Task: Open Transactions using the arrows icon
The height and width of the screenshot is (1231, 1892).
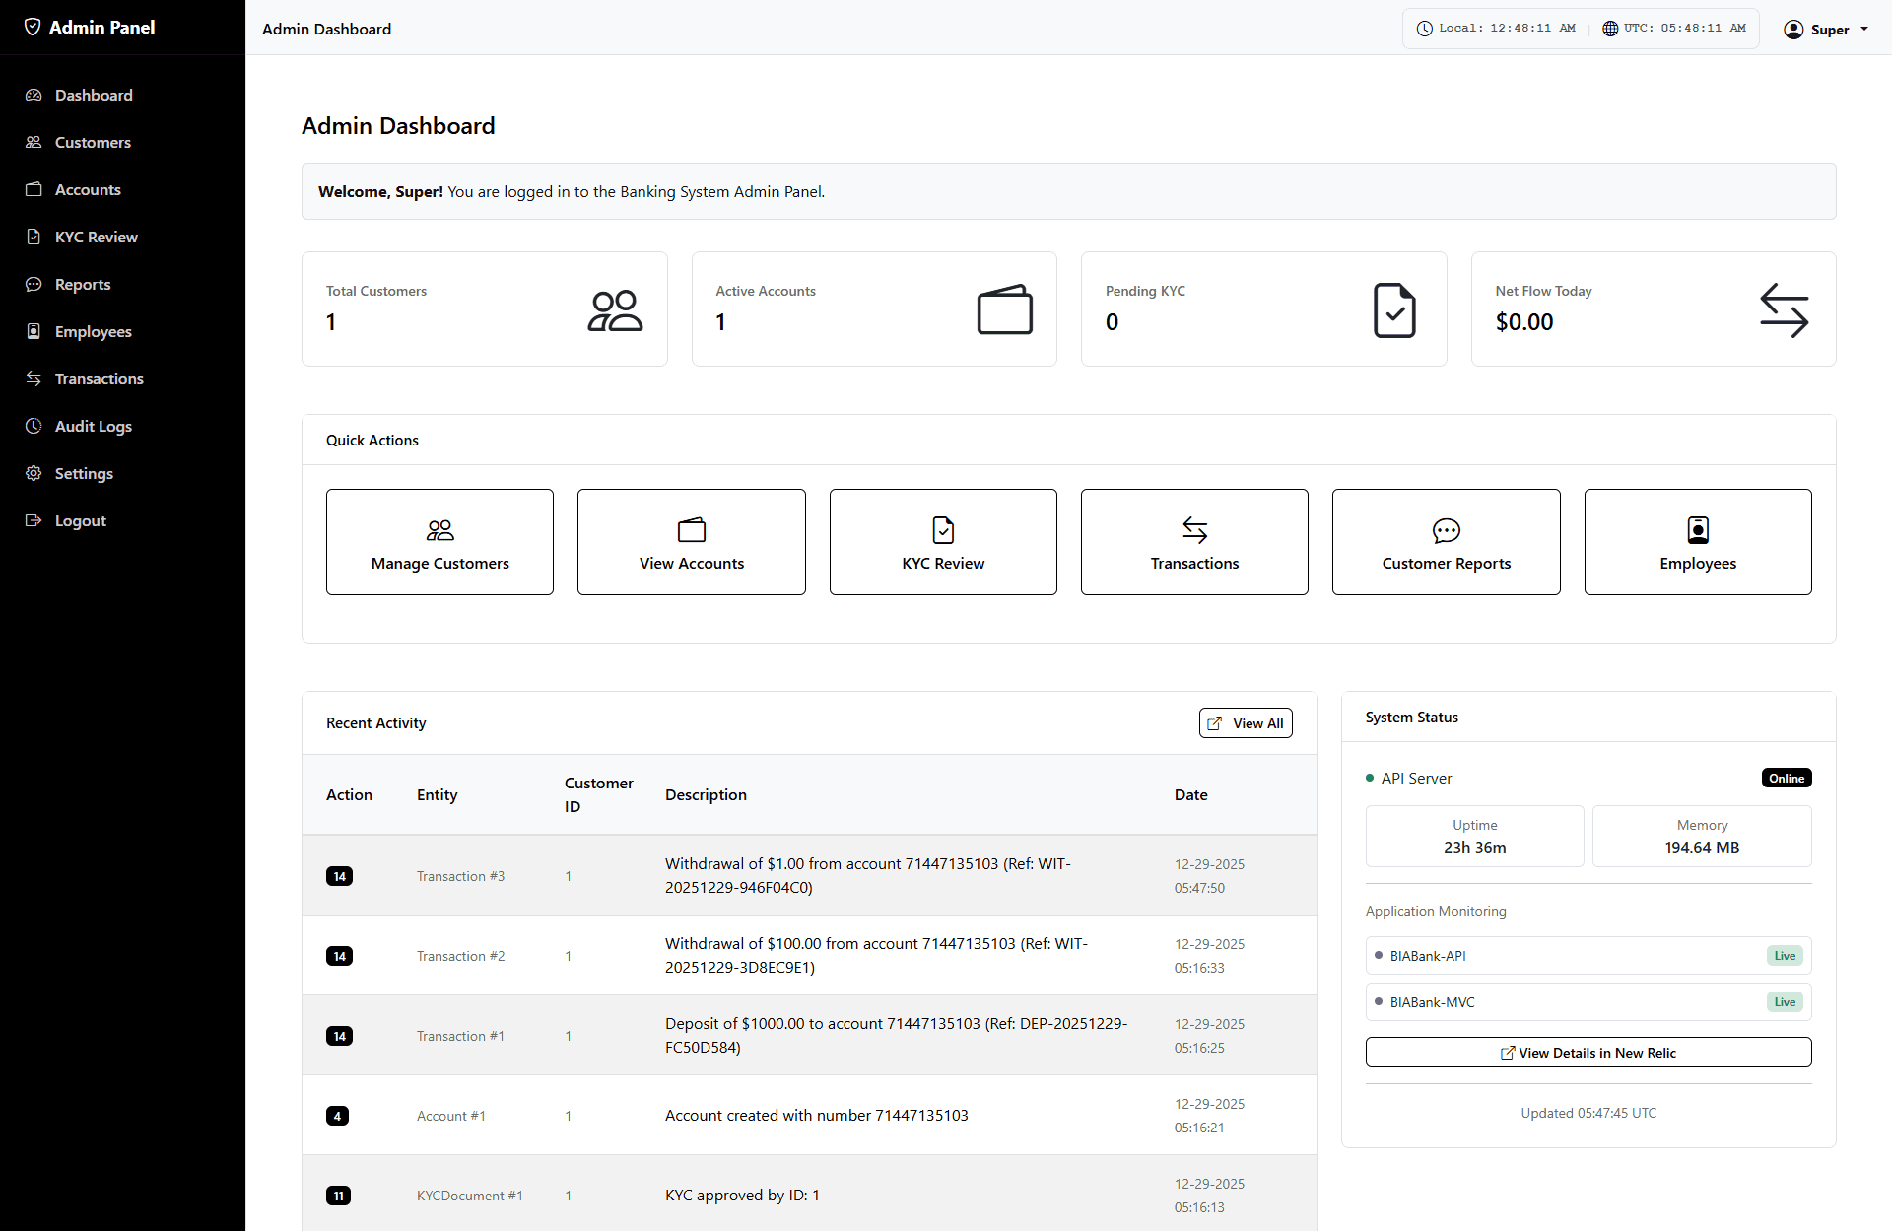Action: 34,378
